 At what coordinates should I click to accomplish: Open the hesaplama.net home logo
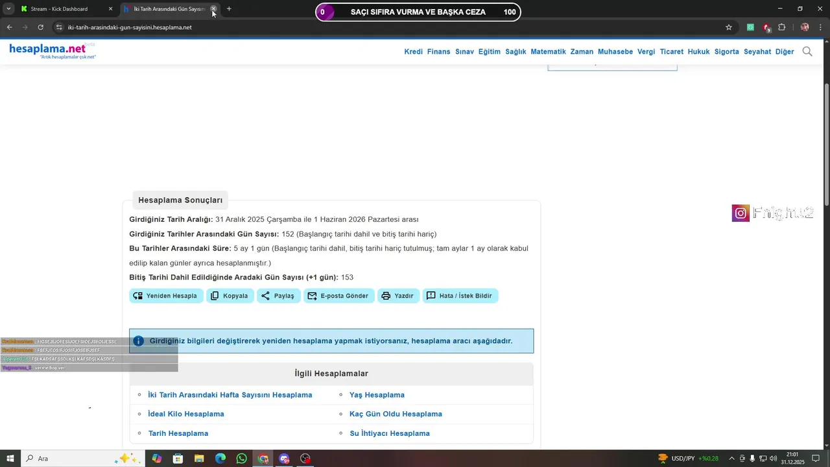point(52,51)
